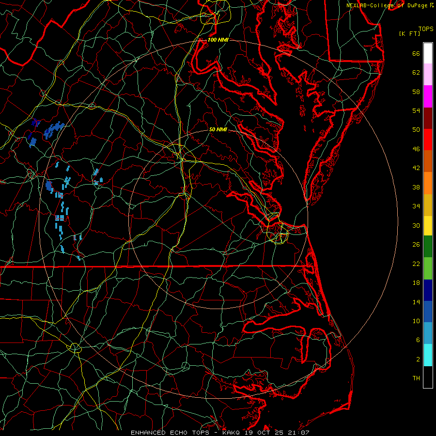The width and height of the screenshot is (436, 436).
Task: Click the NEXLAB-College of DuPage title text
Action: (387, 5)
